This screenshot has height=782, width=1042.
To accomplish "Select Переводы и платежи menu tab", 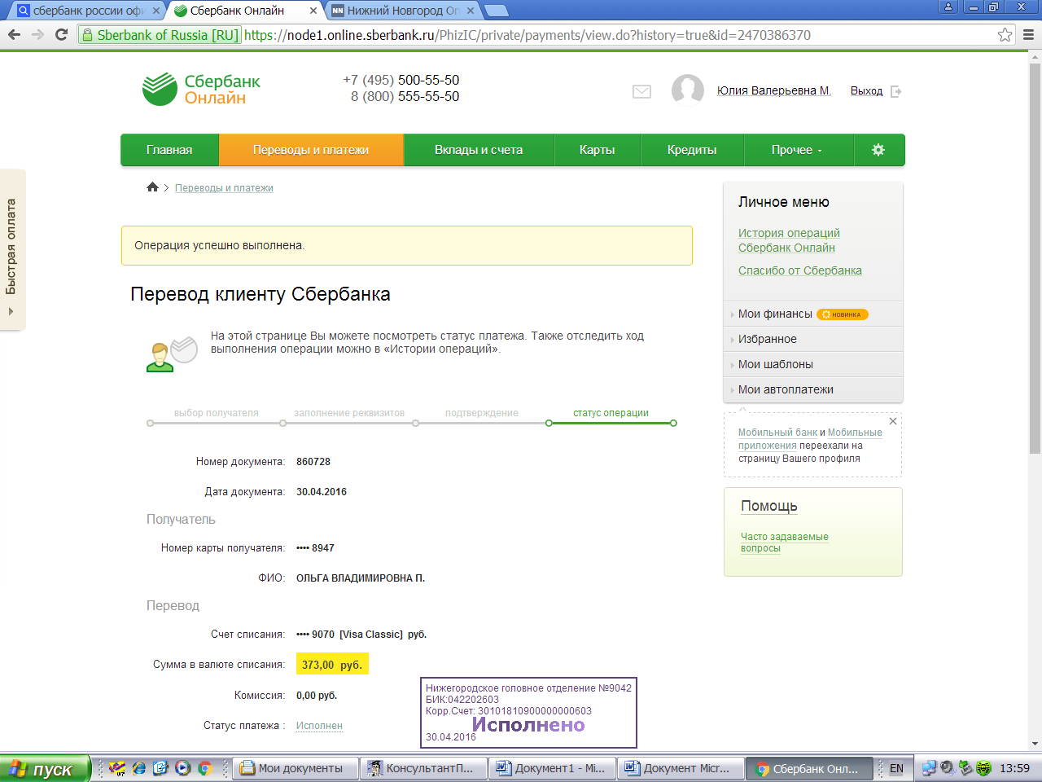I will (311, 150).
